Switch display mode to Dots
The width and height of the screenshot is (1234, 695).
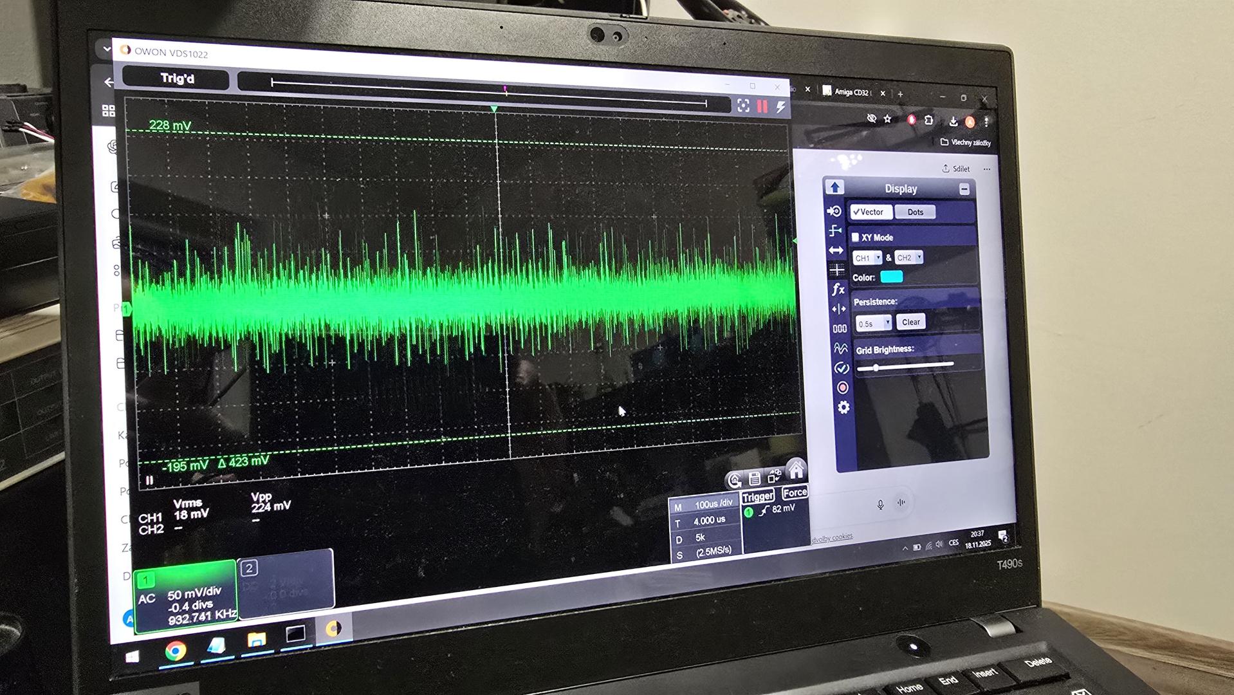coord(915,212)
